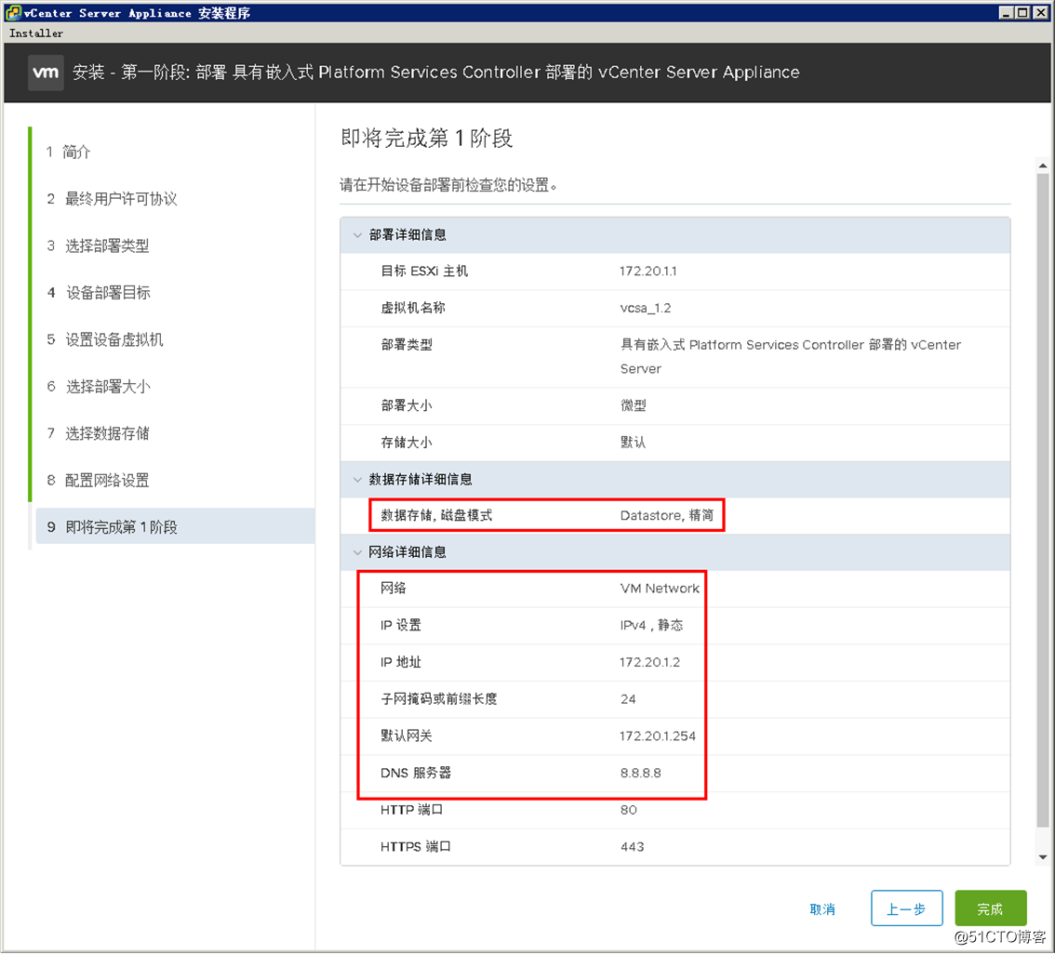Collapse the 部署详细信息 section
Screen dimensions: 1055x954
pyautogui.click(x=357, y=235)
